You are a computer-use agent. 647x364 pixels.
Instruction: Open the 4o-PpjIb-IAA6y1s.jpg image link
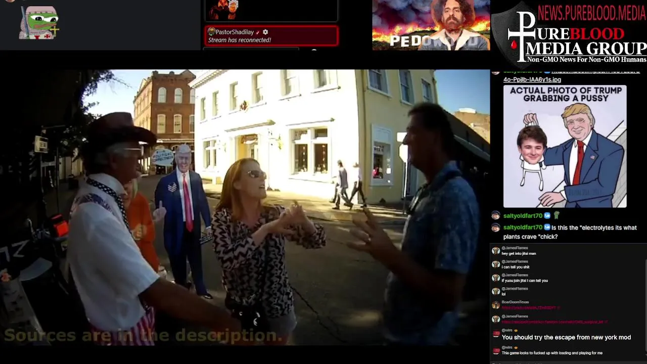pos(532,79)
